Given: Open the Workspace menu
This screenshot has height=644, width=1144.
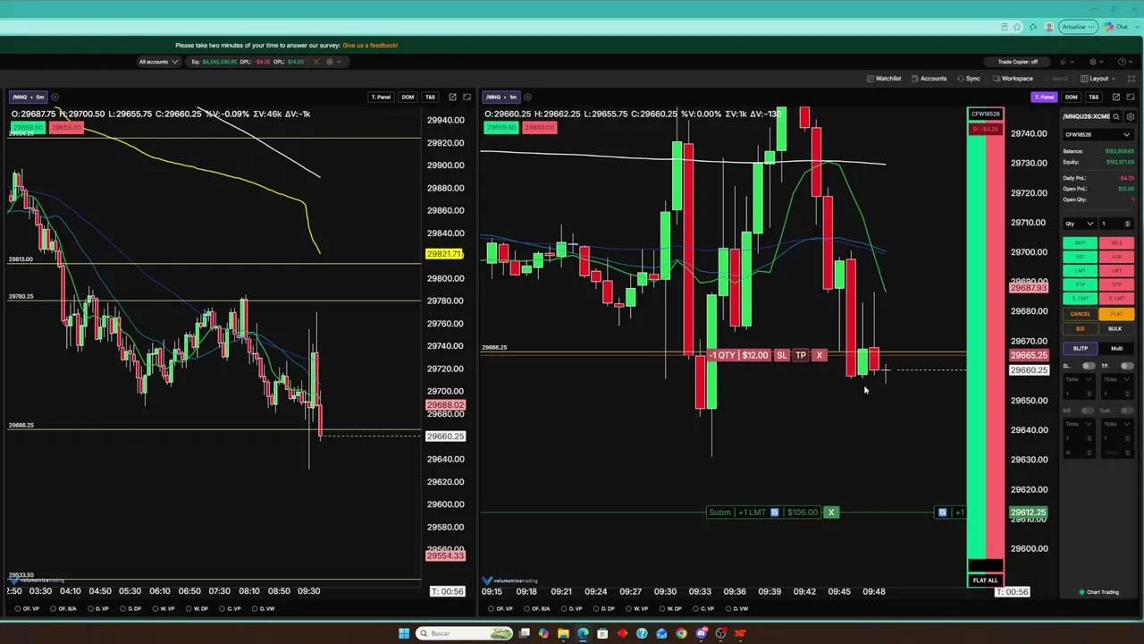Looking at the screenshot, I should (x=1012, y=79).
